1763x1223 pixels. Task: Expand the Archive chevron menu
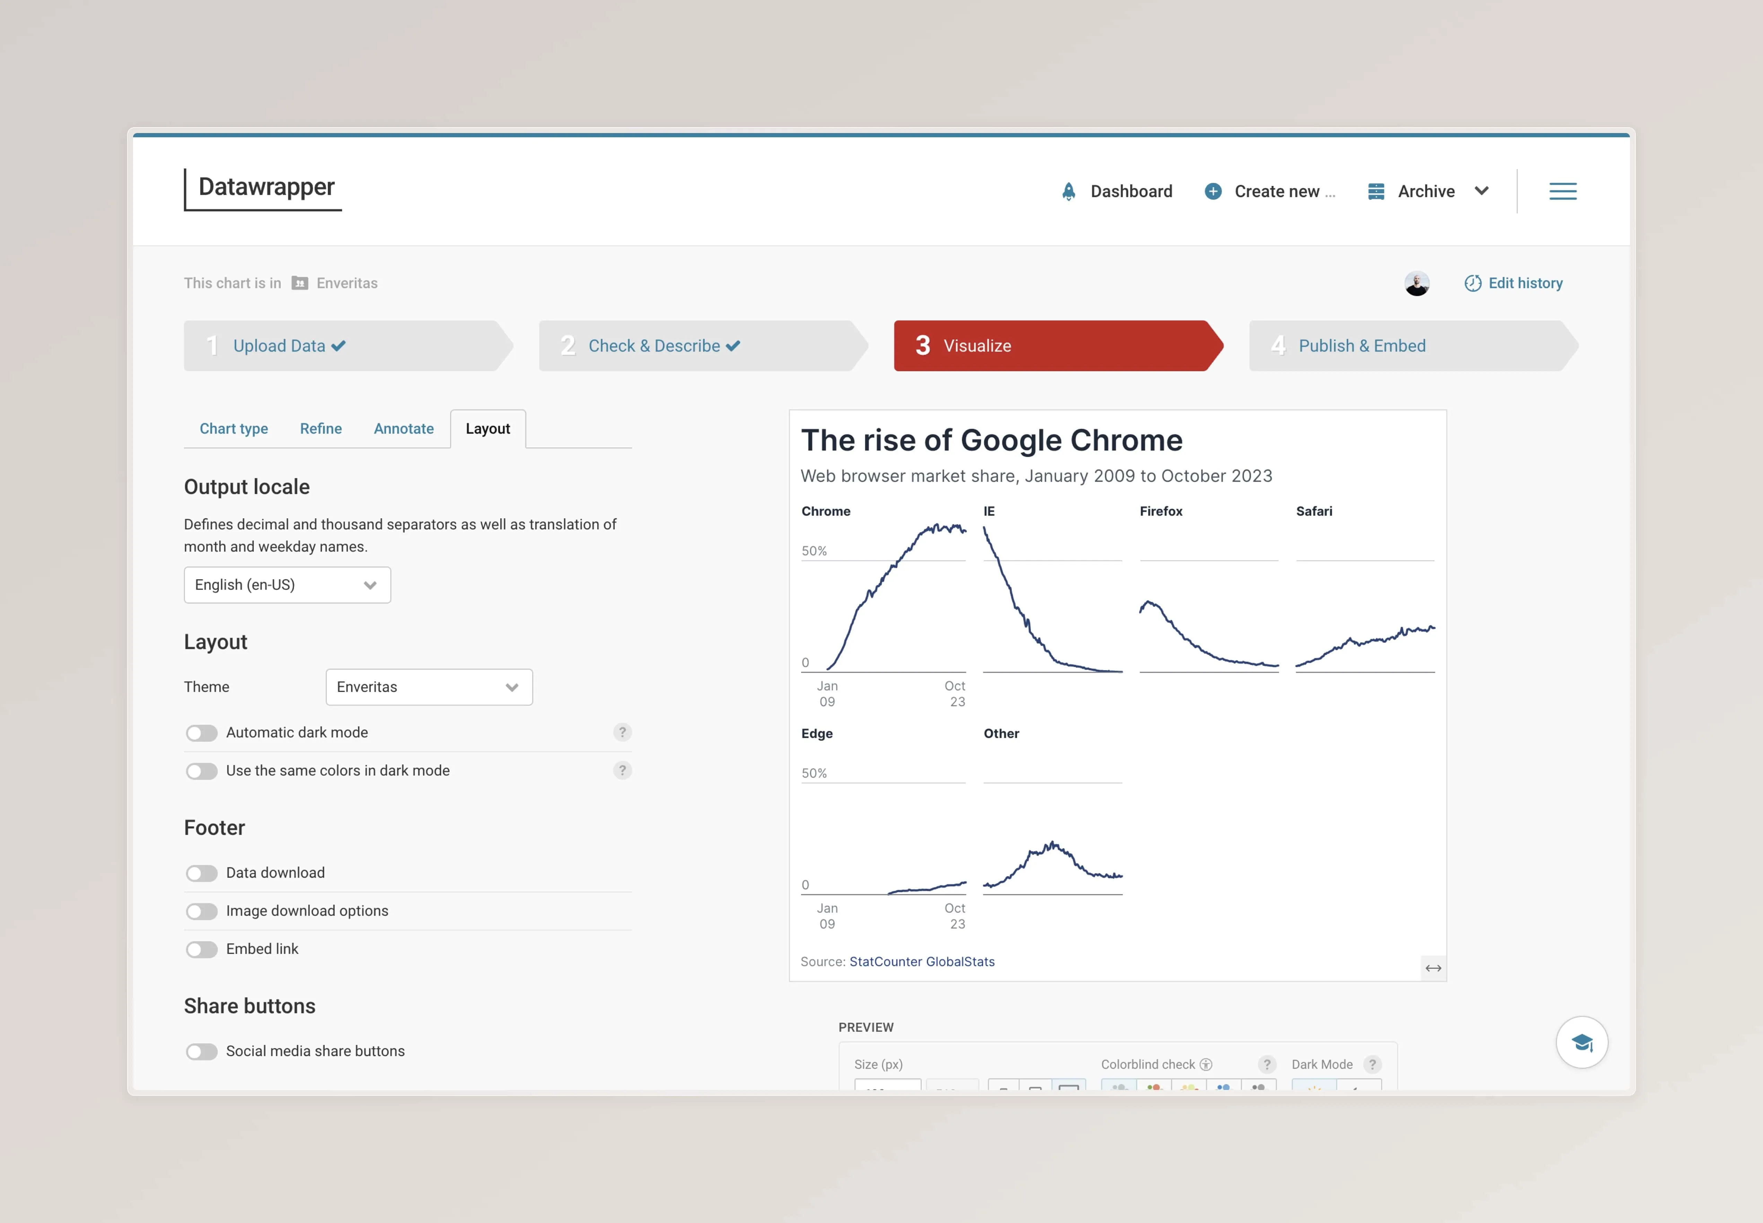pos(1481,191)
